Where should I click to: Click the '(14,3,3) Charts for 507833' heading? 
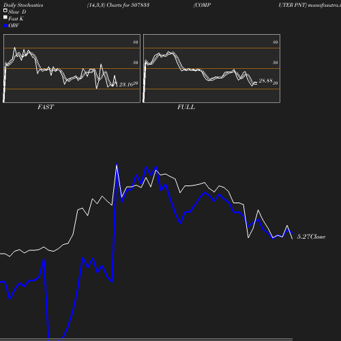(118, 5)
